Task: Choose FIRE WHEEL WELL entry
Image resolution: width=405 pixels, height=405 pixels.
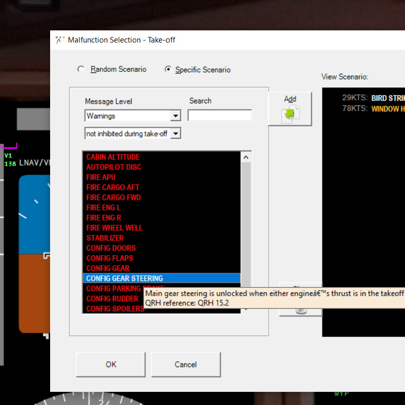Action: [114, 228]
